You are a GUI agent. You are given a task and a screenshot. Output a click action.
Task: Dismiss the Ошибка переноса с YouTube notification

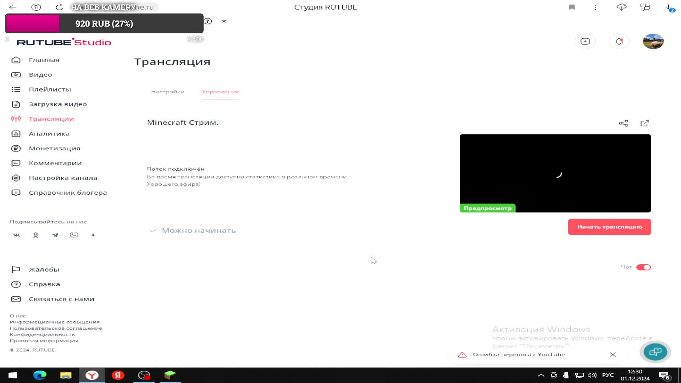[x=613, y=355]
